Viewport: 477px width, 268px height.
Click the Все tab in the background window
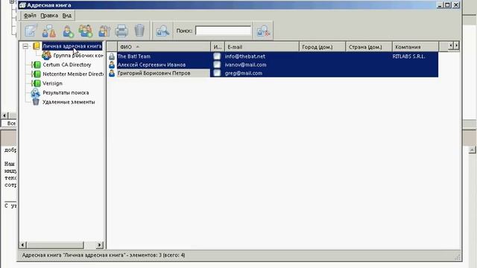click(11, 124)
